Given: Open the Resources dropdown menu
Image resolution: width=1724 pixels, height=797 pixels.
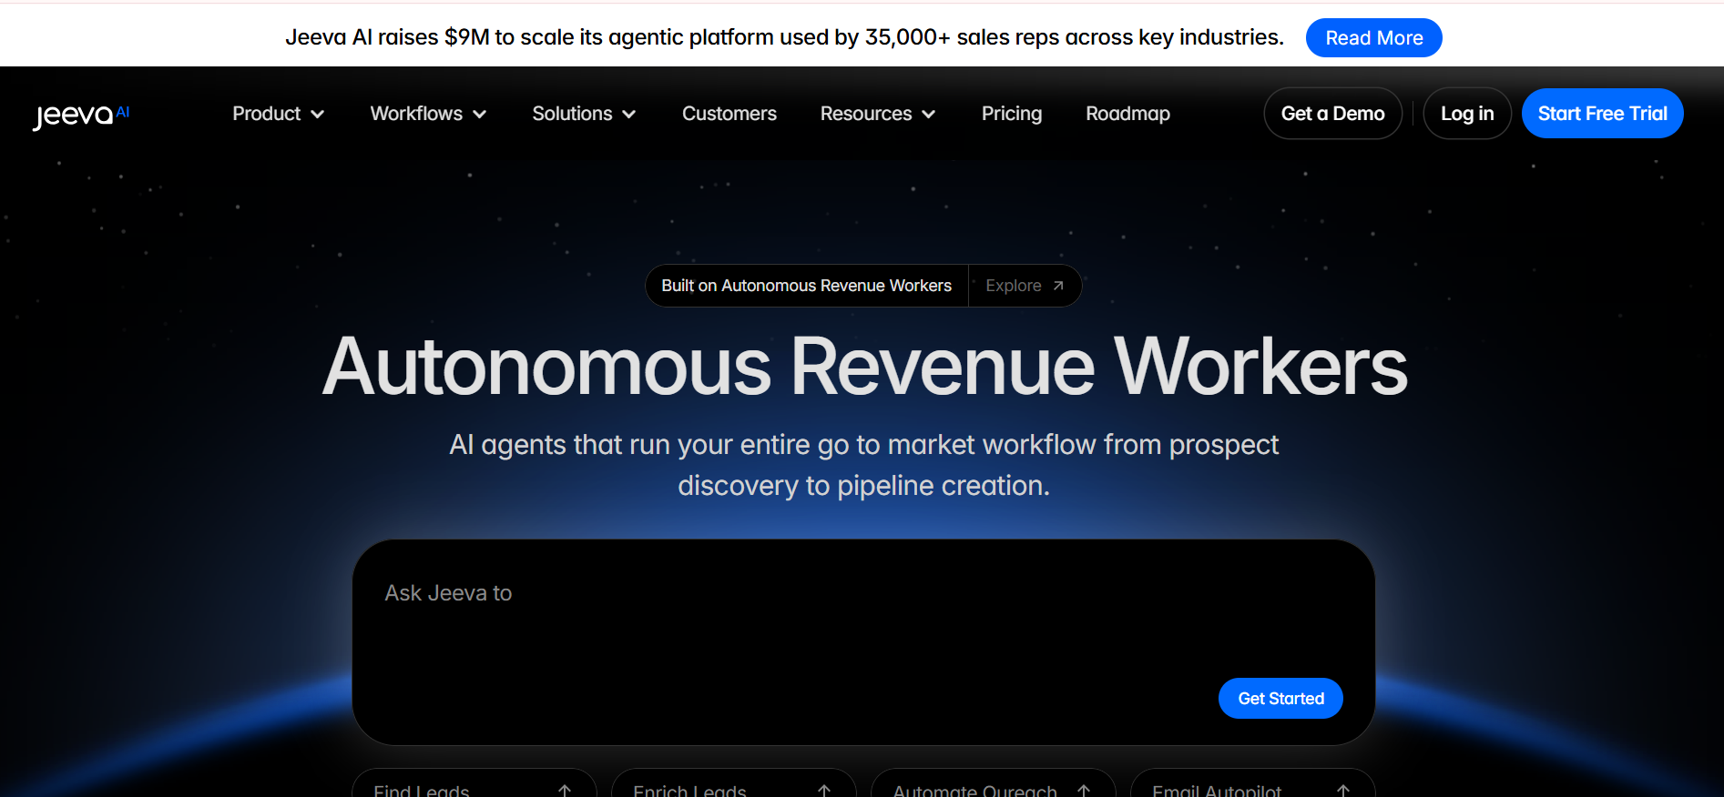Looking at the screenshot, I should (877, 114).
